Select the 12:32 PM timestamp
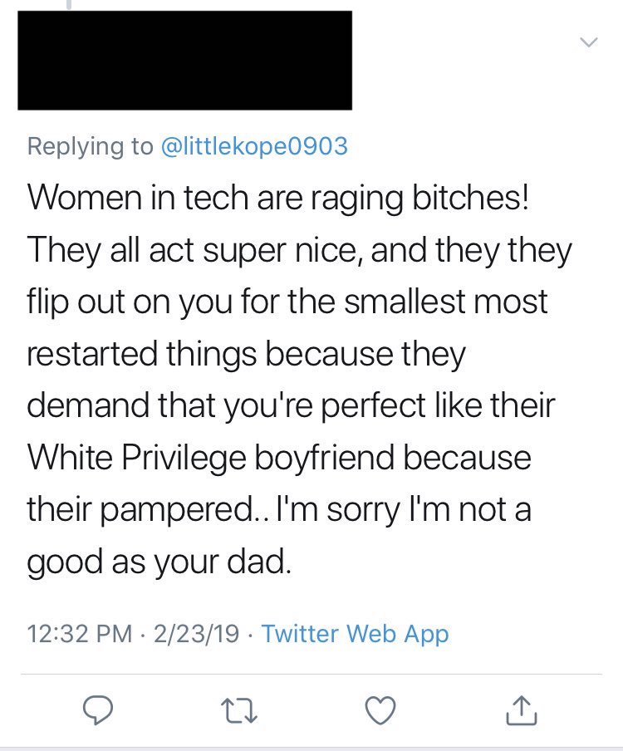Viewport: 623px width, 751px height. [x=80, y=634]
